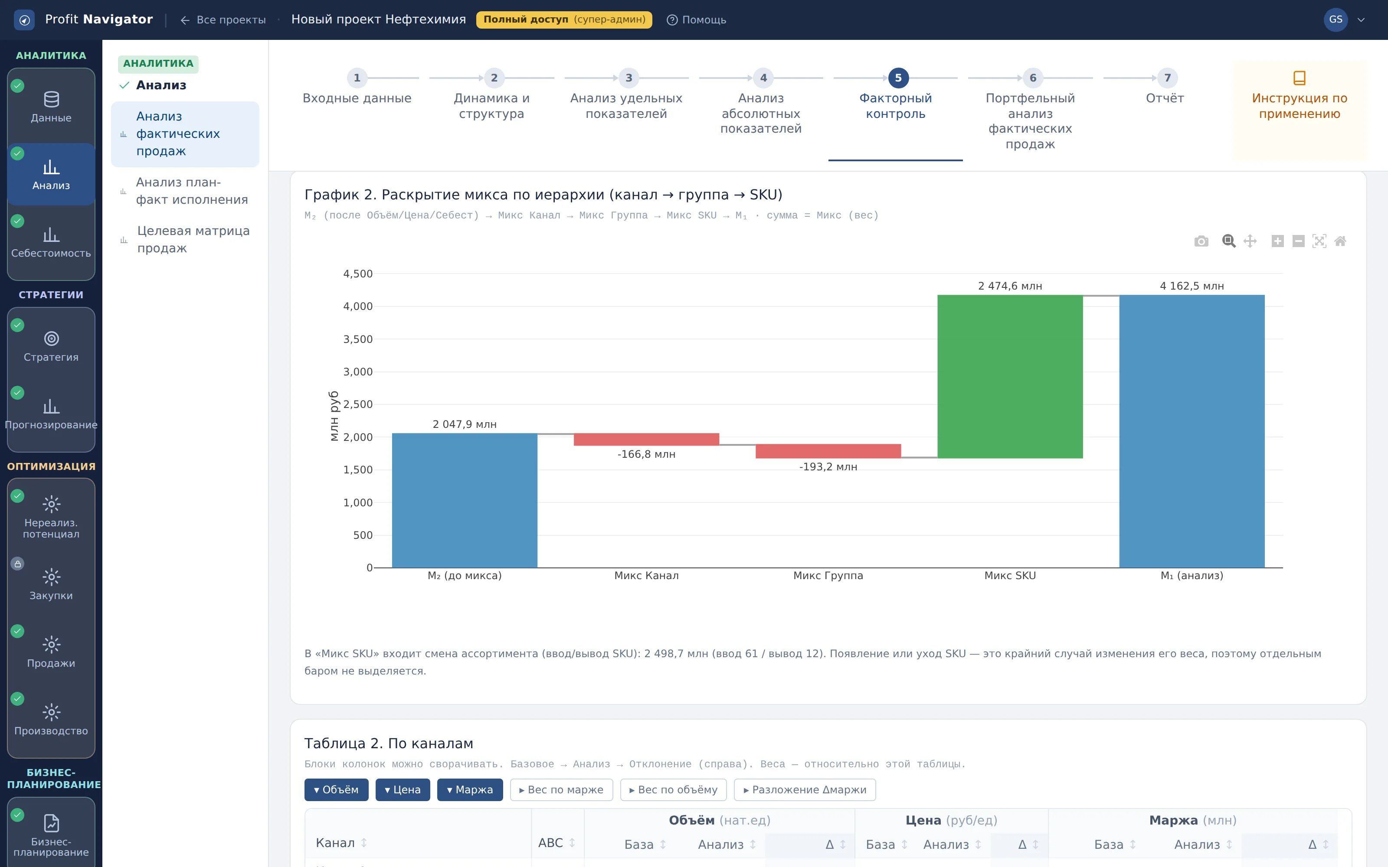Open the Себестоимость sidebar section
This screenshot has height=867, width=1388.
[x=51, y=243]
